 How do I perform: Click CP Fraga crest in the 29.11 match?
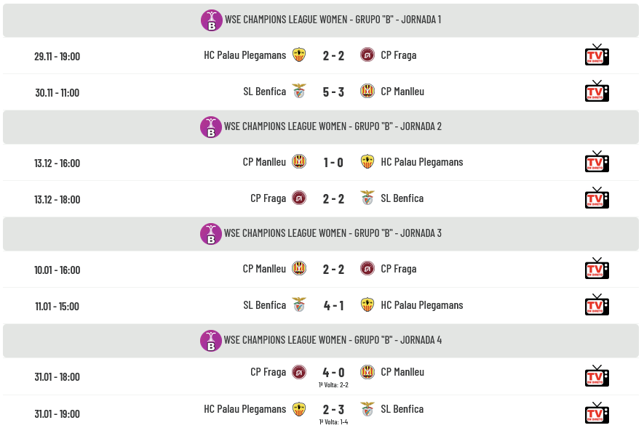(367, 55)
